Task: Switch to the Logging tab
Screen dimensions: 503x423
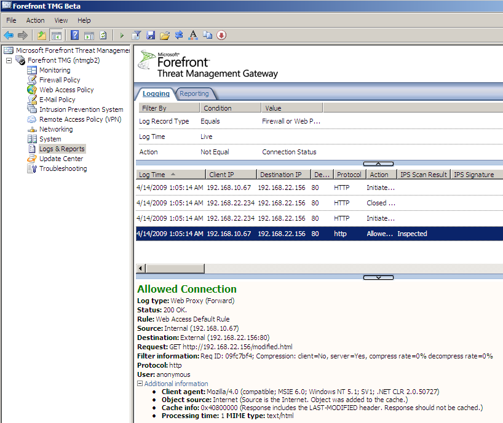Action: [156, 93]
